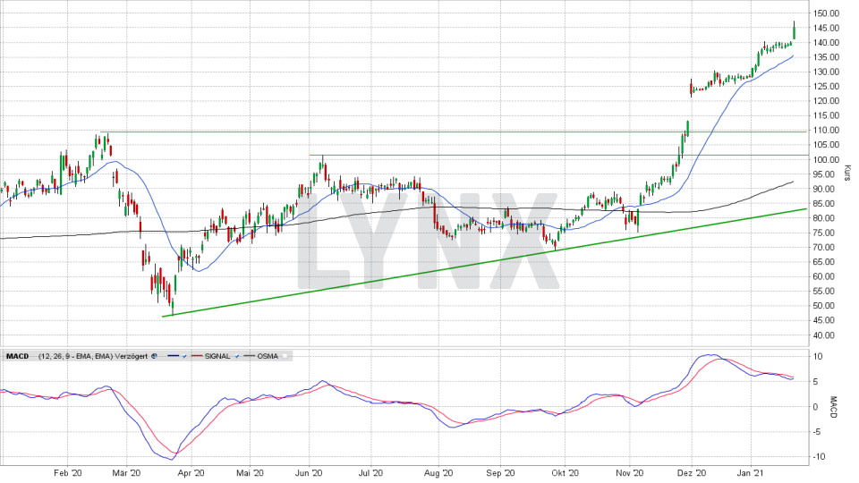Image resolution: width=859 pixels, height=483 pixels.
Task: Click the red SIGNAL line color swatch
Action: coord(197,356)
